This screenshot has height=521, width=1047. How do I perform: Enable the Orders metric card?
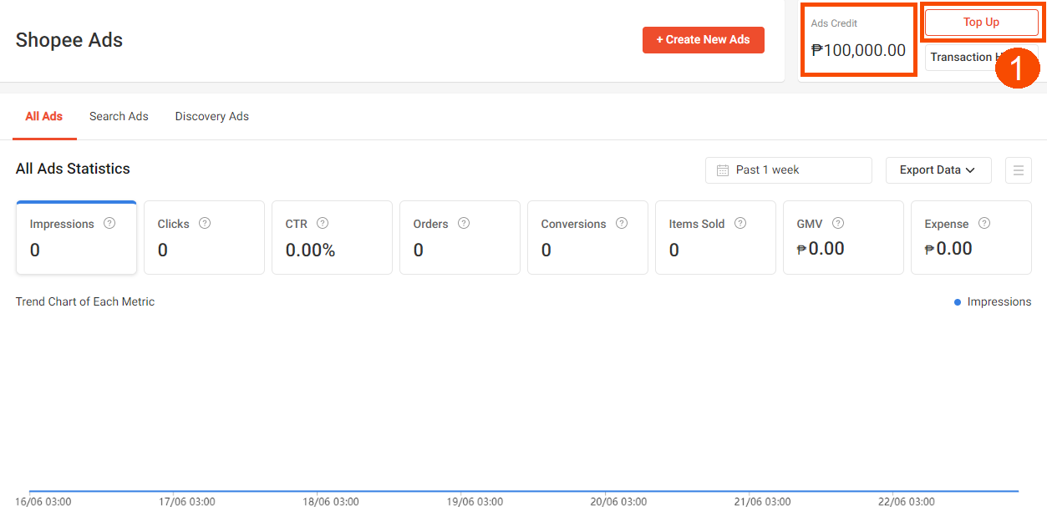tap(460, 238)
